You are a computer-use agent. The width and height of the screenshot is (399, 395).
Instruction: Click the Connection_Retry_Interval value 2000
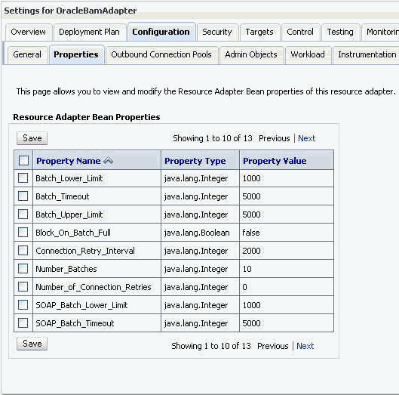[x=251, y=251]
